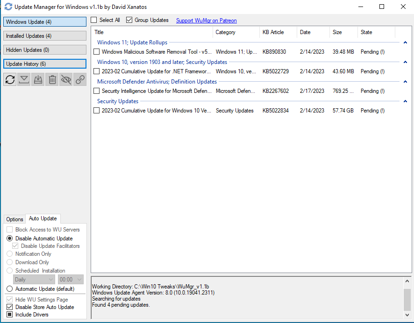Select Automatic Update (default) radio button
This screenshot has height=323, width=414.
[x=9, y=289]
